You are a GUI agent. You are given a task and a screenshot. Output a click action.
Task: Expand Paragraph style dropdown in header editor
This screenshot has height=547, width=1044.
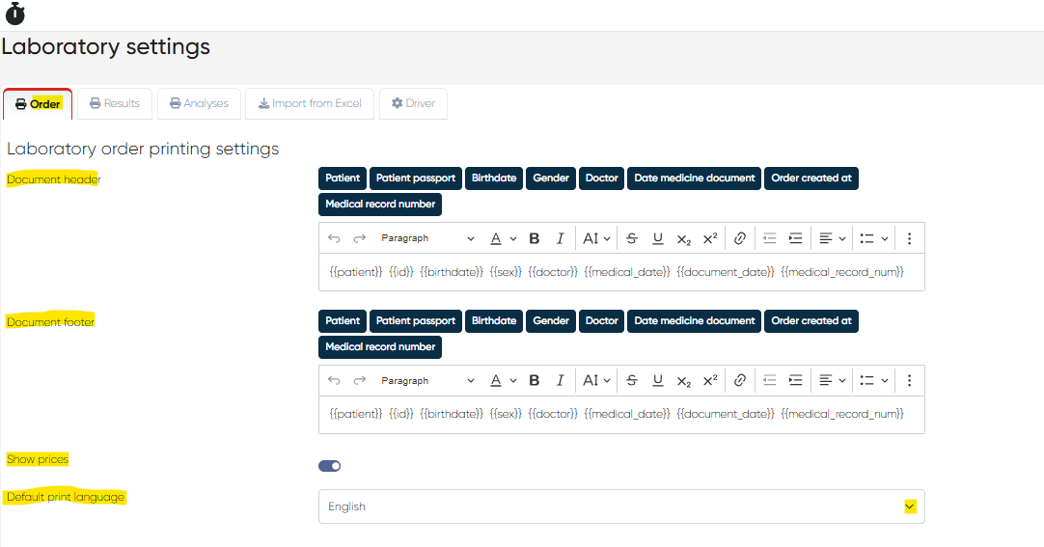coord(427,238)
